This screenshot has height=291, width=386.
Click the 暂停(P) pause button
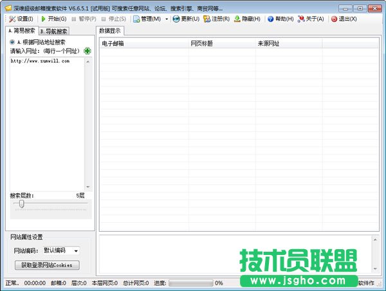point(84,19)
